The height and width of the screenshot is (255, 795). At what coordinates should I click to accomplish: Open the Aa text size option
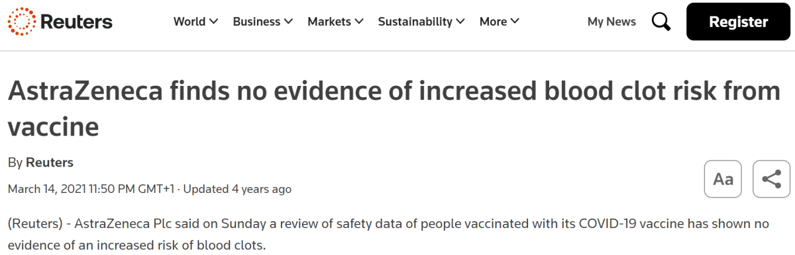pyautogui.click(x=723, y=179)
